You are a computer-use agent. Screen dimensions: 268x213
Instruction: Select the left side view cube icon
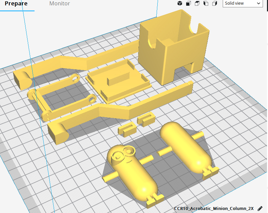click(206, 3)
